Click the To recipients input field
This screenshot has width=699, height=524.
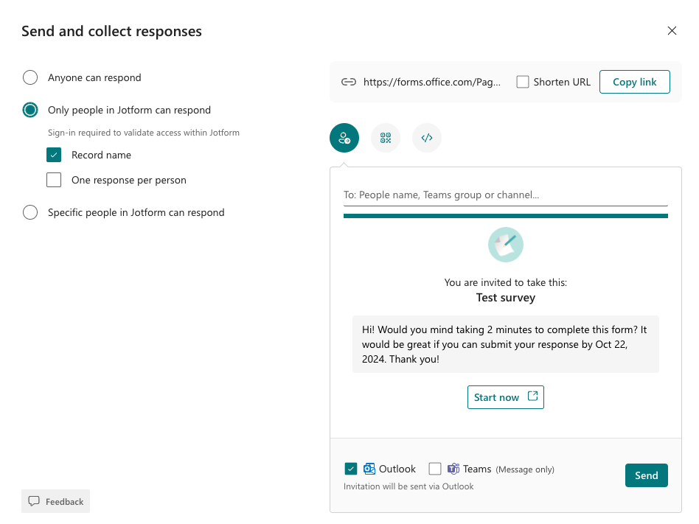click(505, 195)
